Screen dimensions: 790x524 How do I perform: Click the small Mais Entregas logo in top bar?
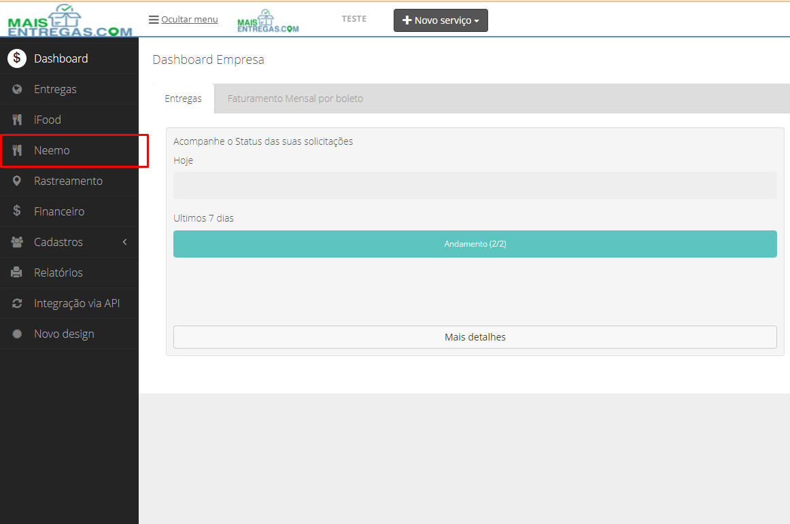pyautogui.click(x=268, y=21)
